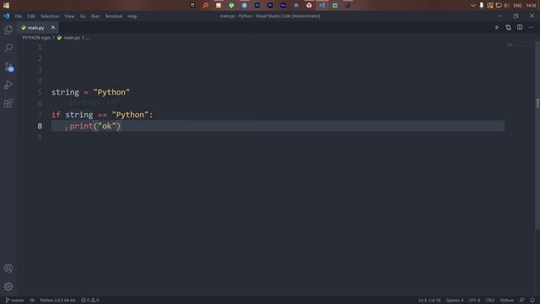Click line number 5 in the gutter

(x=40, y=92)
